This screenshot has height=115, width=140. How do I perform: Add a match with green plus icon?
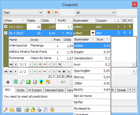coord(40,64)
